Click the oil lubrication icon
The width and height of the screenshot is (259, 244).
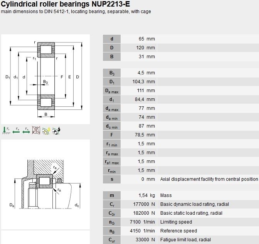pyautogui.click(x=46, y=131)
